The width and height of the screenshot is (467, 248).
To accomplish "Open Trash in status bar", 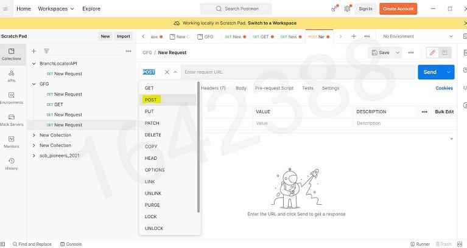I will coord(444,244).
